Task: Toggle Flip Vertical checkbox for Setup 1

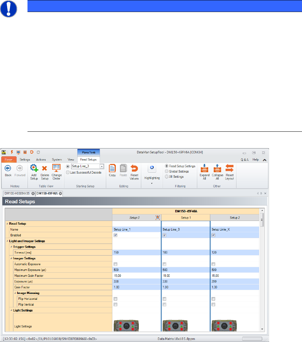Action: (164, 305)
